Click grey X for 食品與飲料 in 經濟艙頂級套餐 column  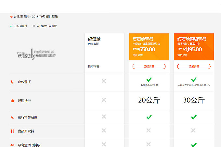[x=193, y=130]
